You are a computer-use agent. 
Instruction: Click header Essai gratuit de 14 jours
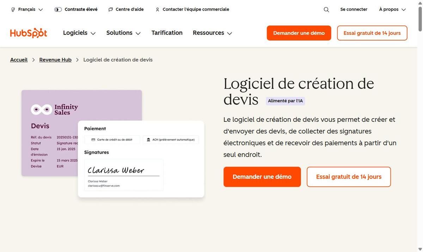click(372, 33)
